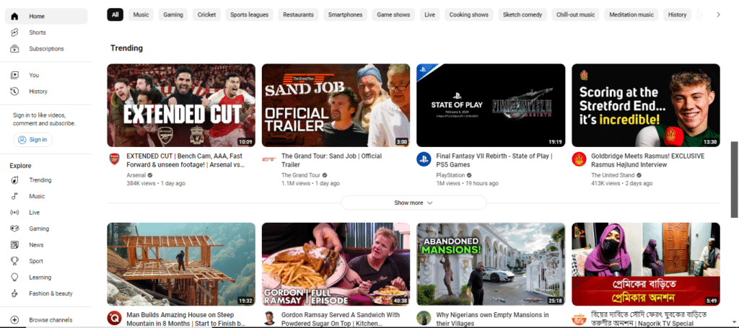Select the Cooking shows filter chip
Viewport: 739px width, 328px height.
(x=468, y=14)
